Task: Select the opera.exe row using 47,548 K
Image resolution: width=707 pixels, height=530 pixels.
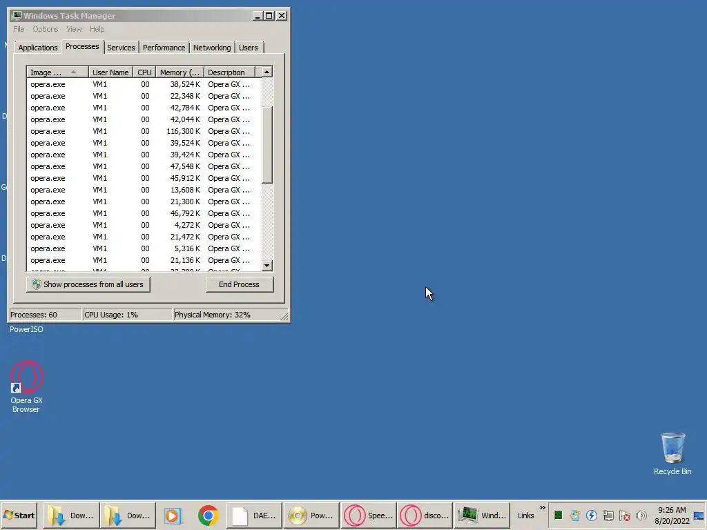Action: [144, 166]
